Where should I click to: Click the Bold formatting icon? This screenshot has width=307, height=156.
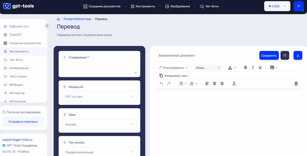(x=245, y=68)
